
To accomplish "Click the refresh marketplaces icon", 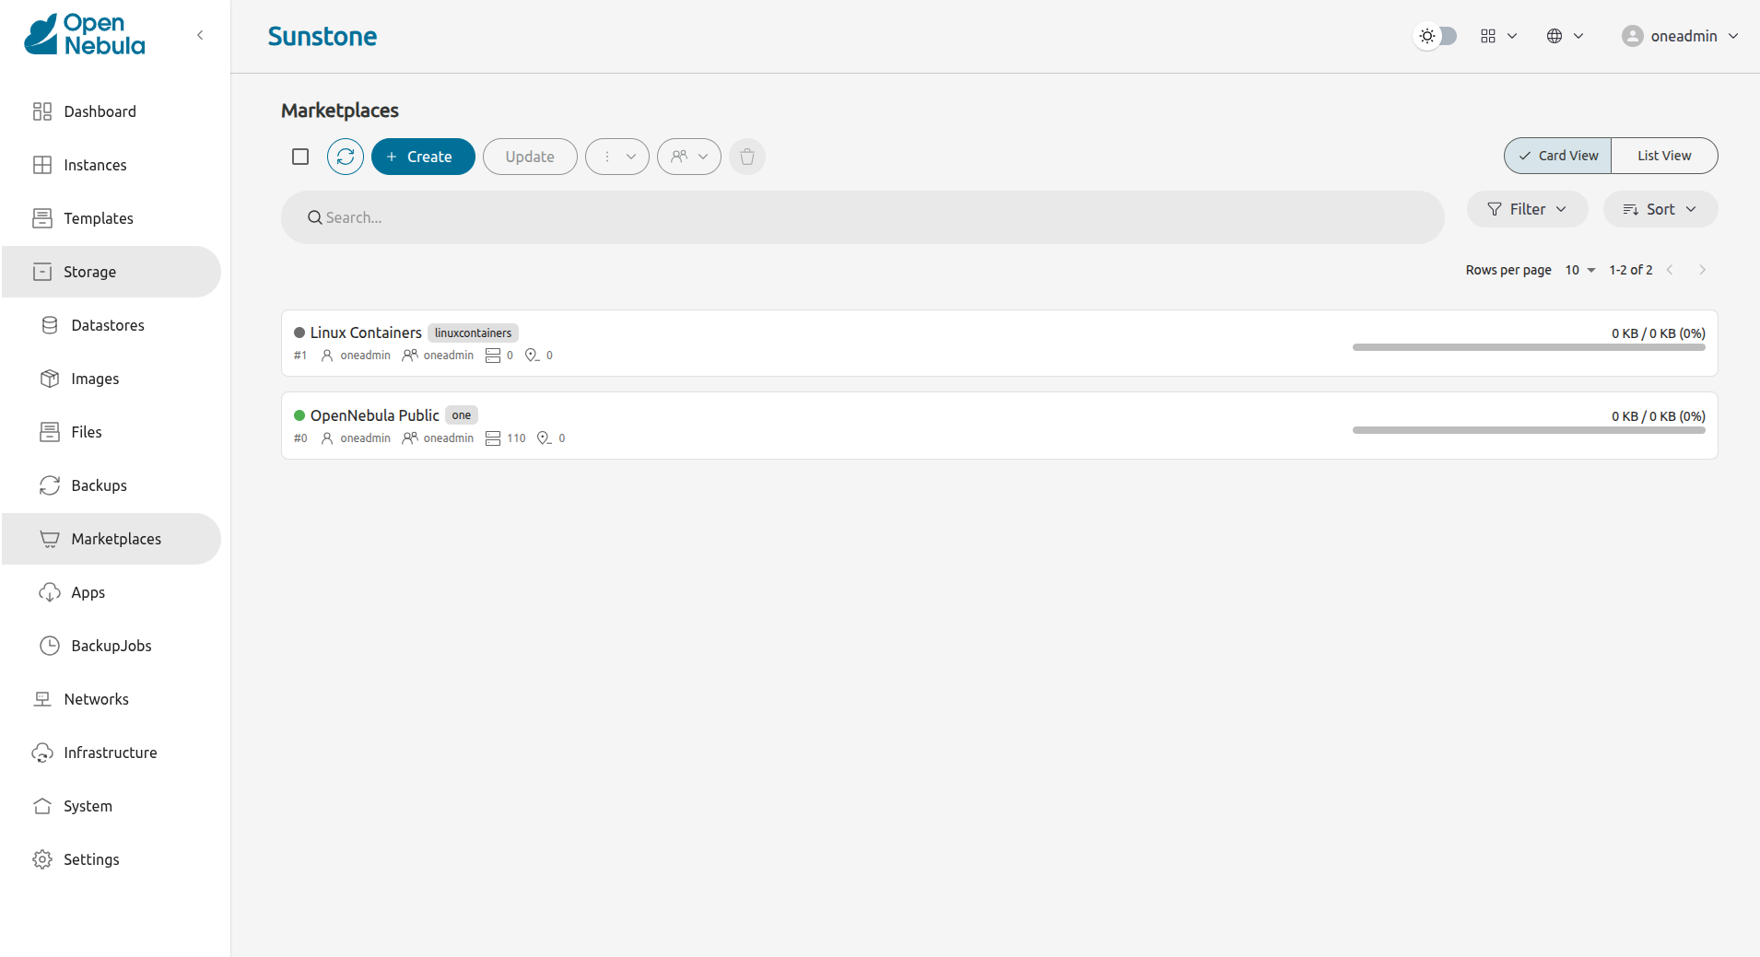I will click(x=345, y=156).
